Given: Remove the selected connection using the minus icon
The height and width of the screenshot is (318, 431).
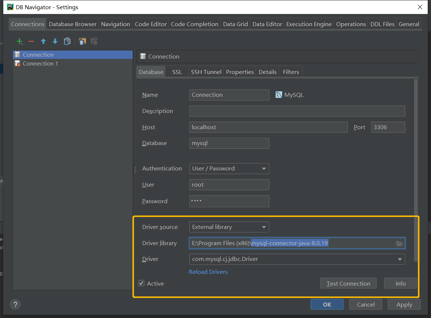Looking at the screenshot, I should [x=31, y=41].
